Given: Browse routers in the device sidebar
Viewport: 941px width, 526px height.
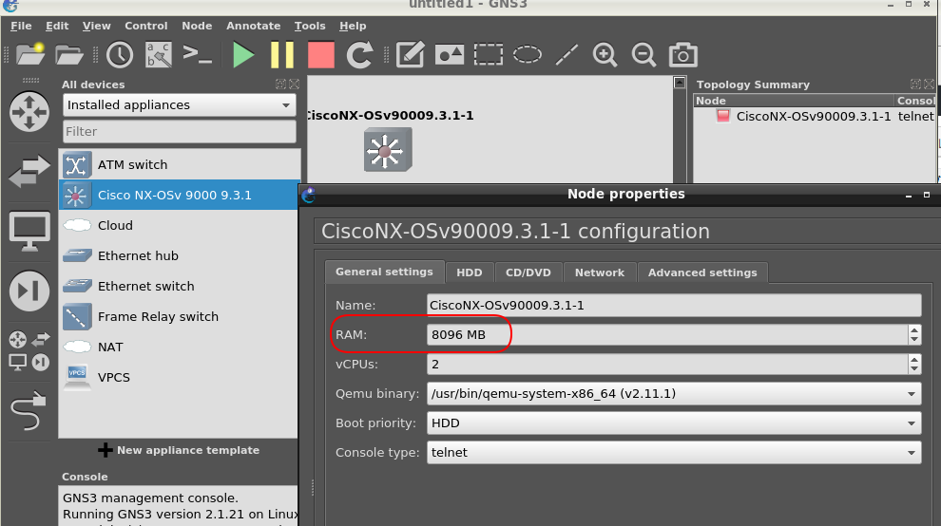Looking at the screenshot, I should [29, 111].
